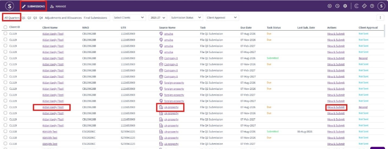Tick checkbox for Abhijith Test uk-property Q3 row
The image size is (388, 149).
coord(5,144)
